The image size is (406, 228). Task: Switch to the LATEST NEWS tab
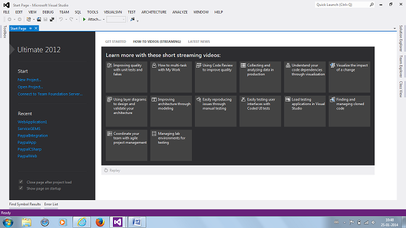click(x=199, y=42)
